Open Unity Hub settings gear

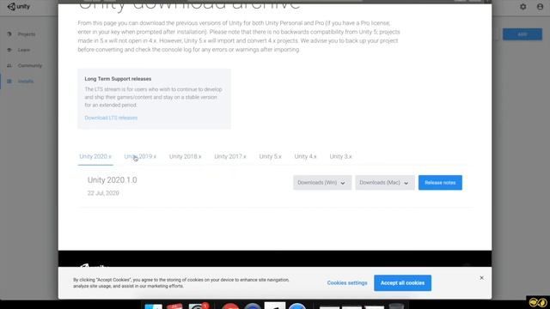pos(523,7)
